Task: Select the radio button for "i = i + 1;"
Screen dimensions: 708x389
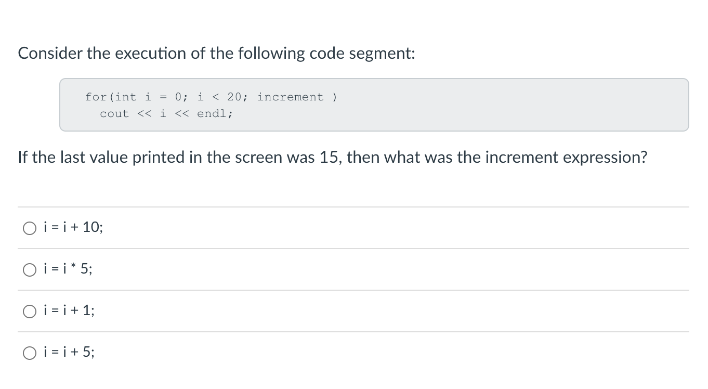Action: pos(30,311)
